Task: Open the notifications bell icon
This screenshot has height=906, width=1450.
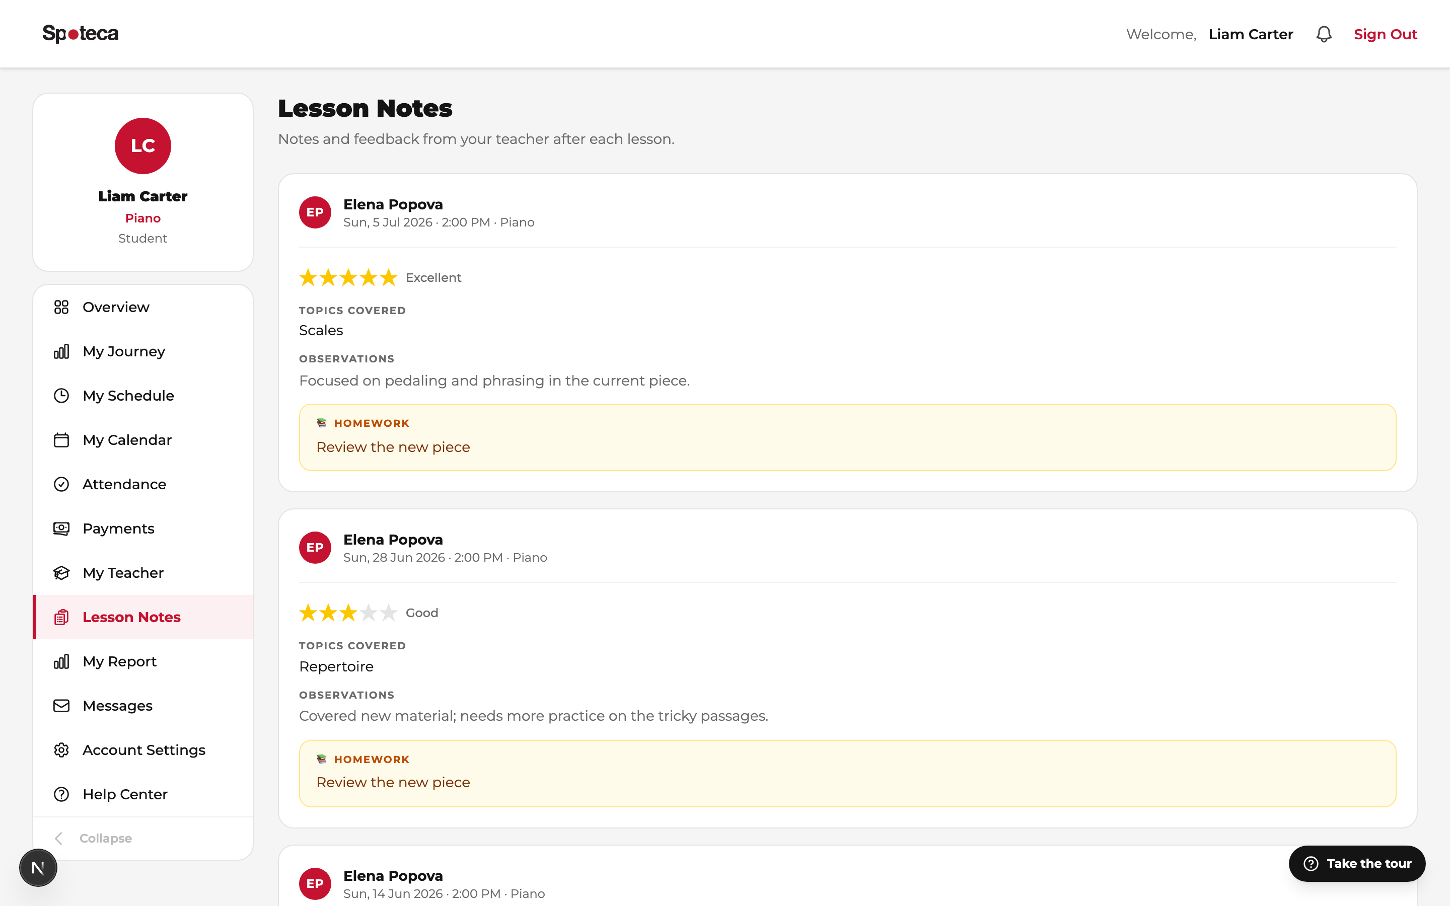Action: coord(1324,34)
